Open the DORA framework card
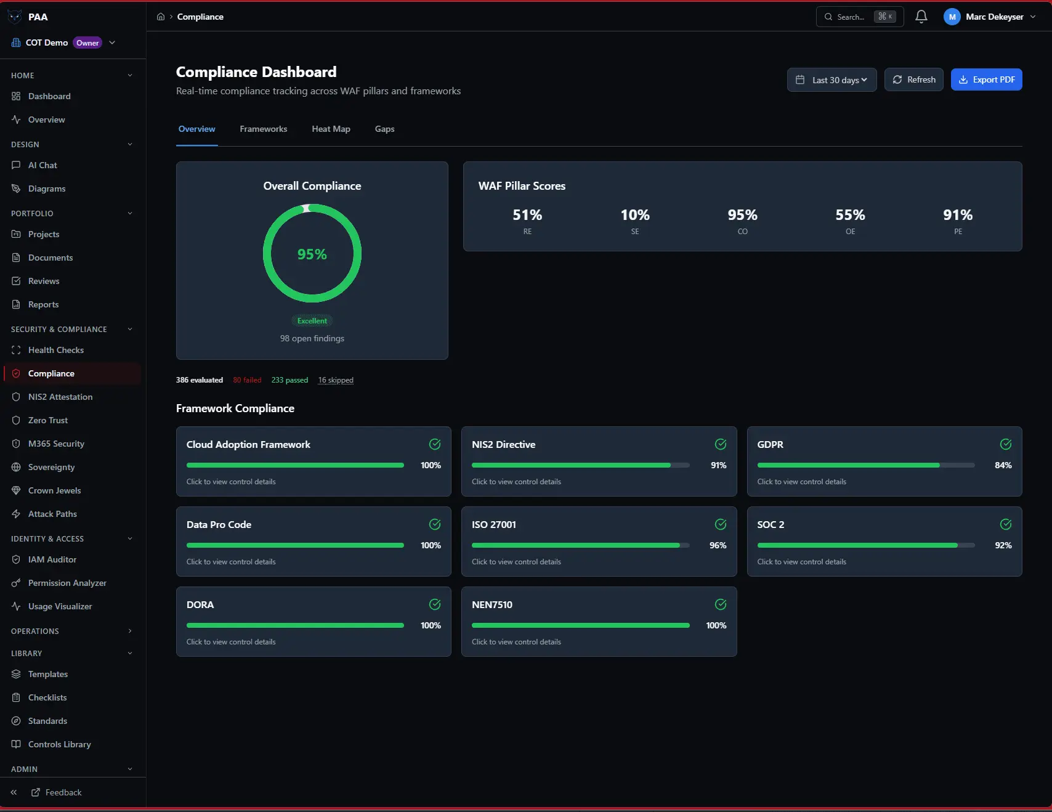Screen dimensions: 1052x812 coord(314,622)
